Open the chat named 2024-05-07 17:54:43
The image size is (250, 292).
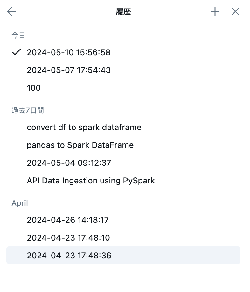(x=69, y=70)
